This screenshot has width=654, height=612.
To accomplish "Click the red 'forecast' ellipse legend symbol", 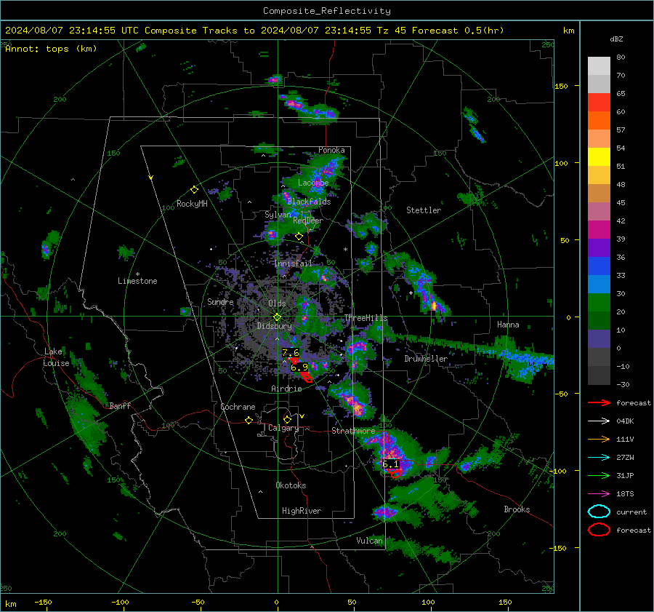I will click(x=599, y=530).
